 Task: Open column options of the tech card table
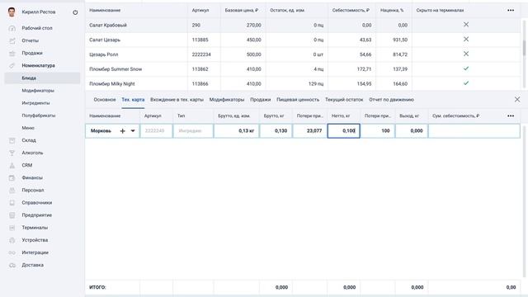(x=511, y=115)
